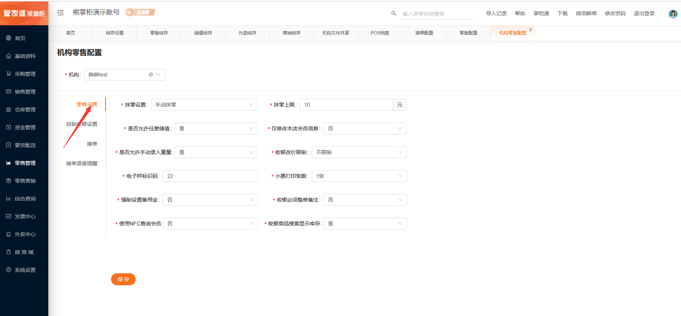Click the 电子秤标识码 input field
This screenshot has width=681, height=316.
point(210,176)
